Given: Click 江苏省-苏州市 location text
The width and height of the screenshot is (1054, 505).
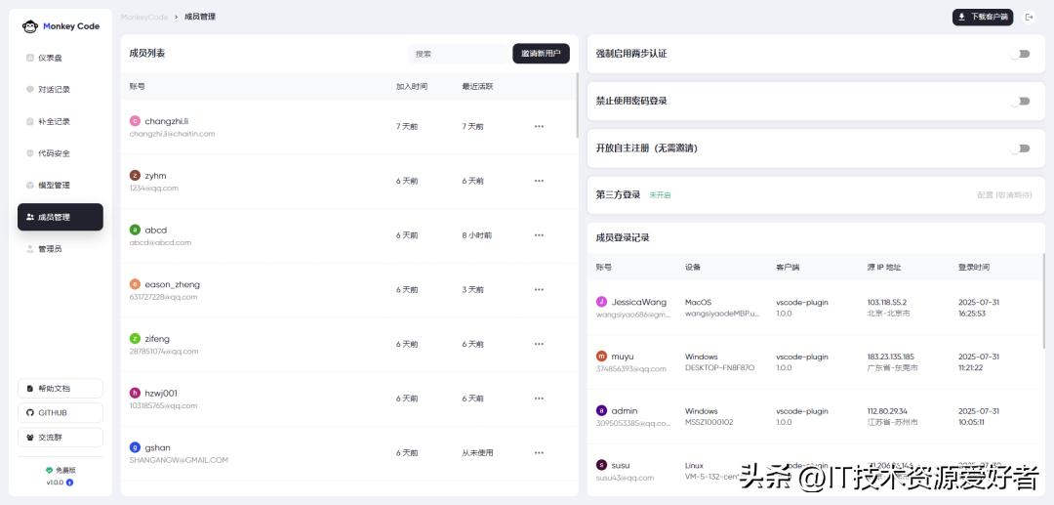Looking at the screenshot, I should coord(892,422).
